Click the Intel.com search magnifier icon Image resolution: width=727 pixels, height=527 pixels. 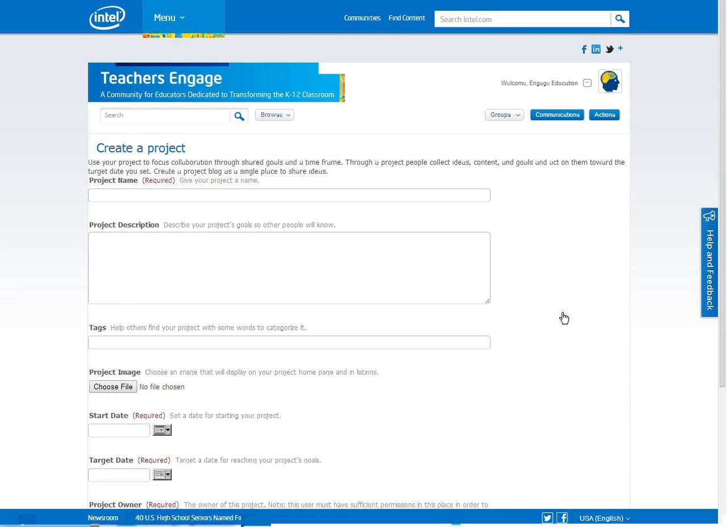point(620,19)
